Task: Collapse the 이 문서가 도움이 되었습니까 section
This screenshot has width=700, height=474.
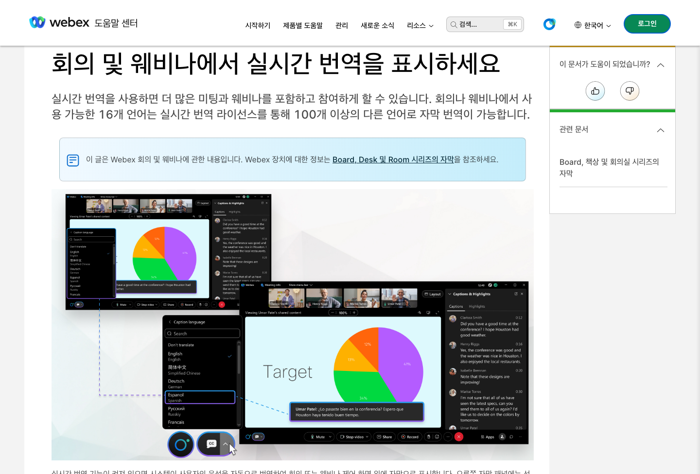Action: 661,65
